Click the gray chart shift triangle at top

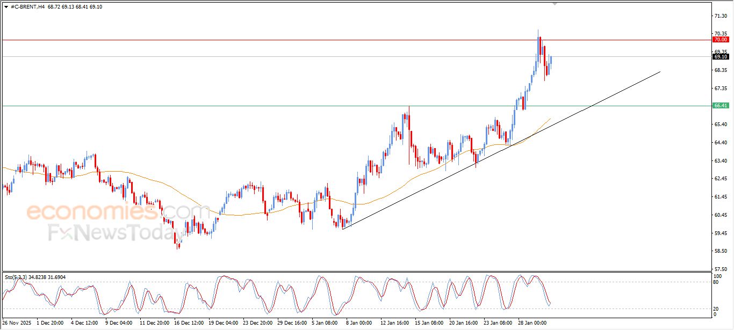(556, 4)
